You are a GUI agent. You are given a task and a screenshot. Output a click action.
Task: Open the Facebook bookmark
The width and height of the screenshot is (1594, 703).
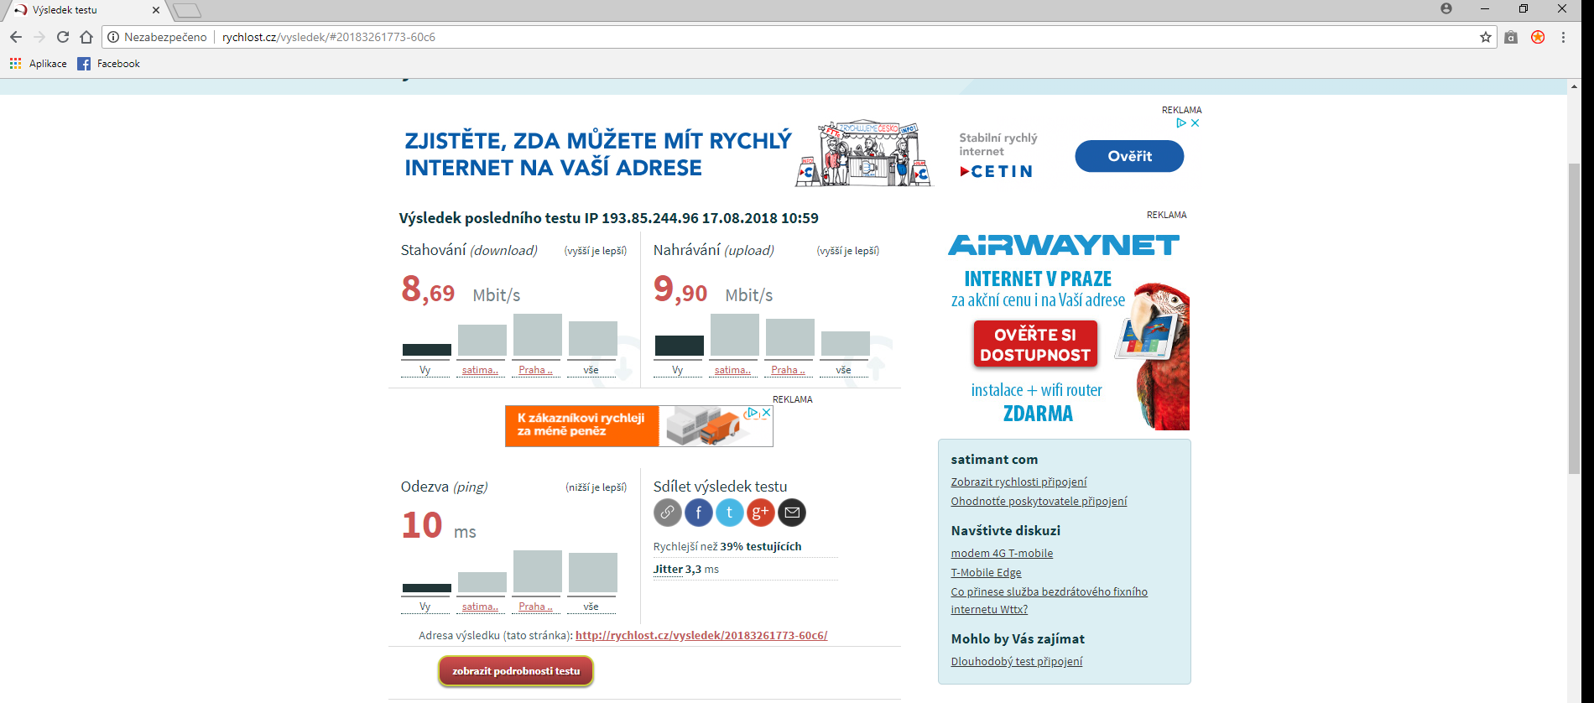(108, 64)
